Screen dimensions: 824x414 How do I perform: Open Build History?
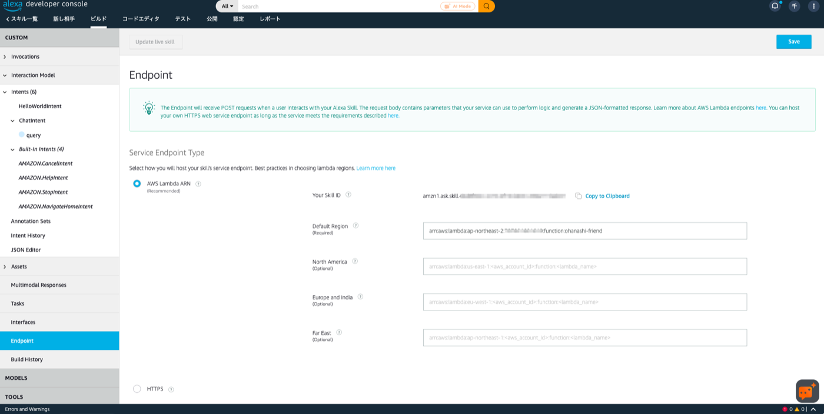(x=59, y=359)
